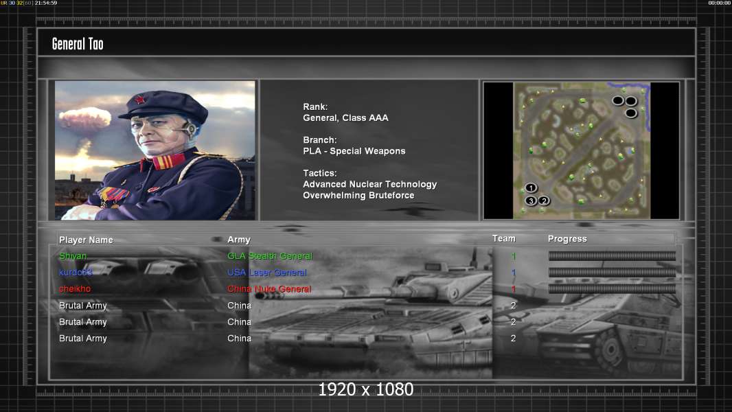This screenshot has width=732, height=412.
Task: Click cheikho's team number
Action: (514, 289)
